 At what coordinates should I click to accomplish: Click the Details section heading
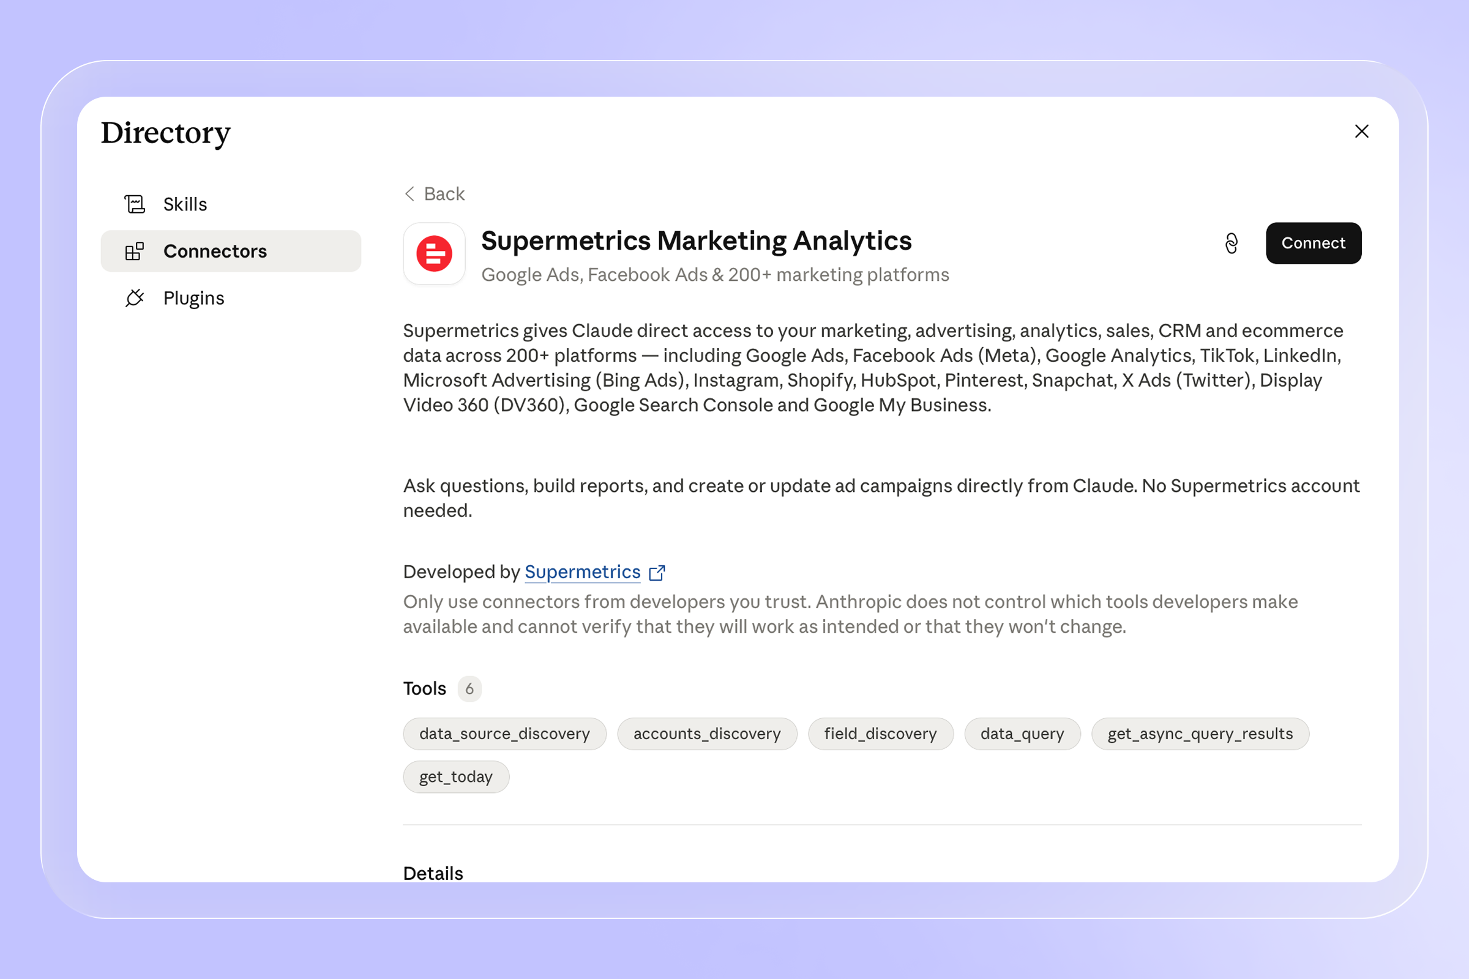(x=433, y=873)
